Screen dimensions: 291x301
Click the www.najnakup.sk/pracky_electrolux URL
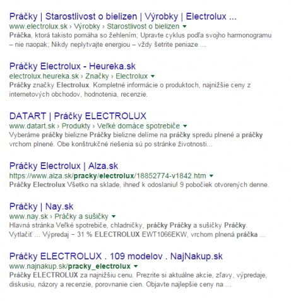[70, 266]
